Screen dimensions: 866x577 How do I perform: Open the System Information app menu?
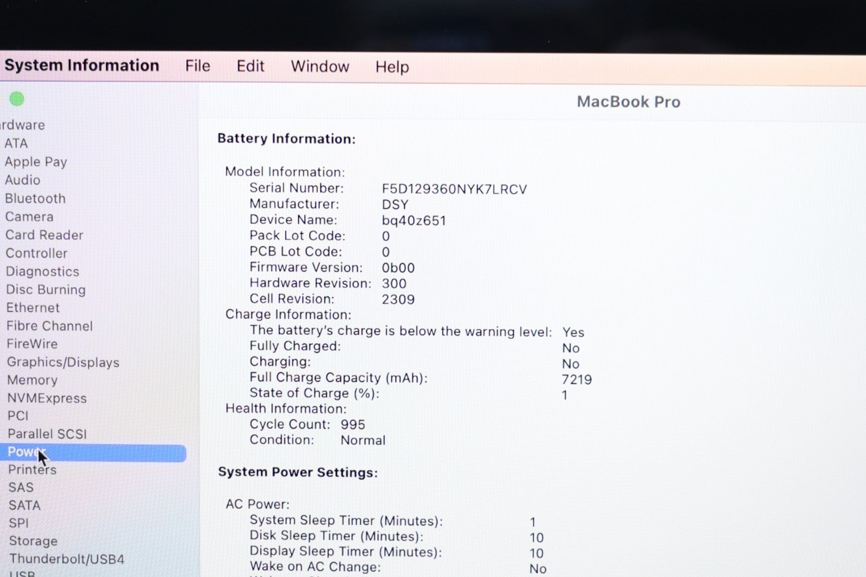[x=82, y=65]
